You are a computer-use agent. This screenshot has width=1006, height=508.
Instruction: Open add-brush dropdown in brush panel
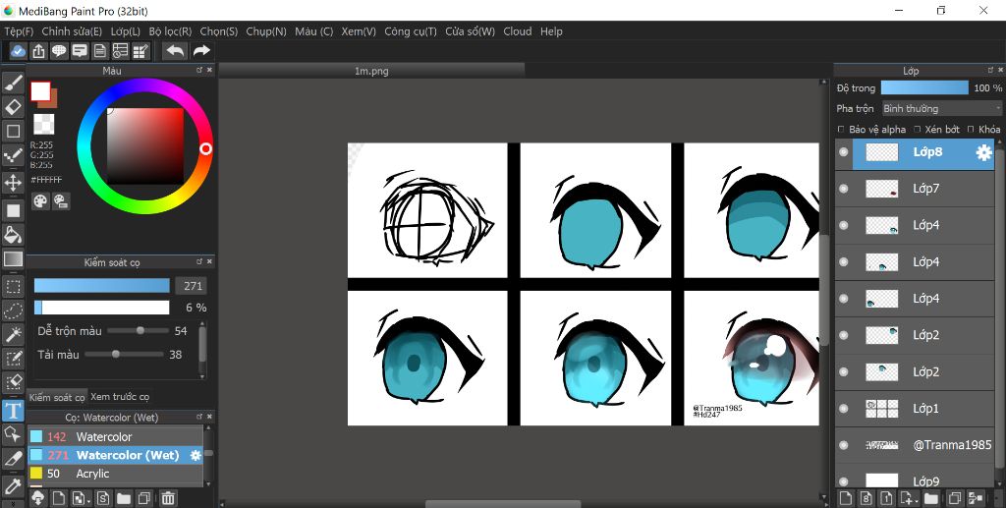click(81, 498)
